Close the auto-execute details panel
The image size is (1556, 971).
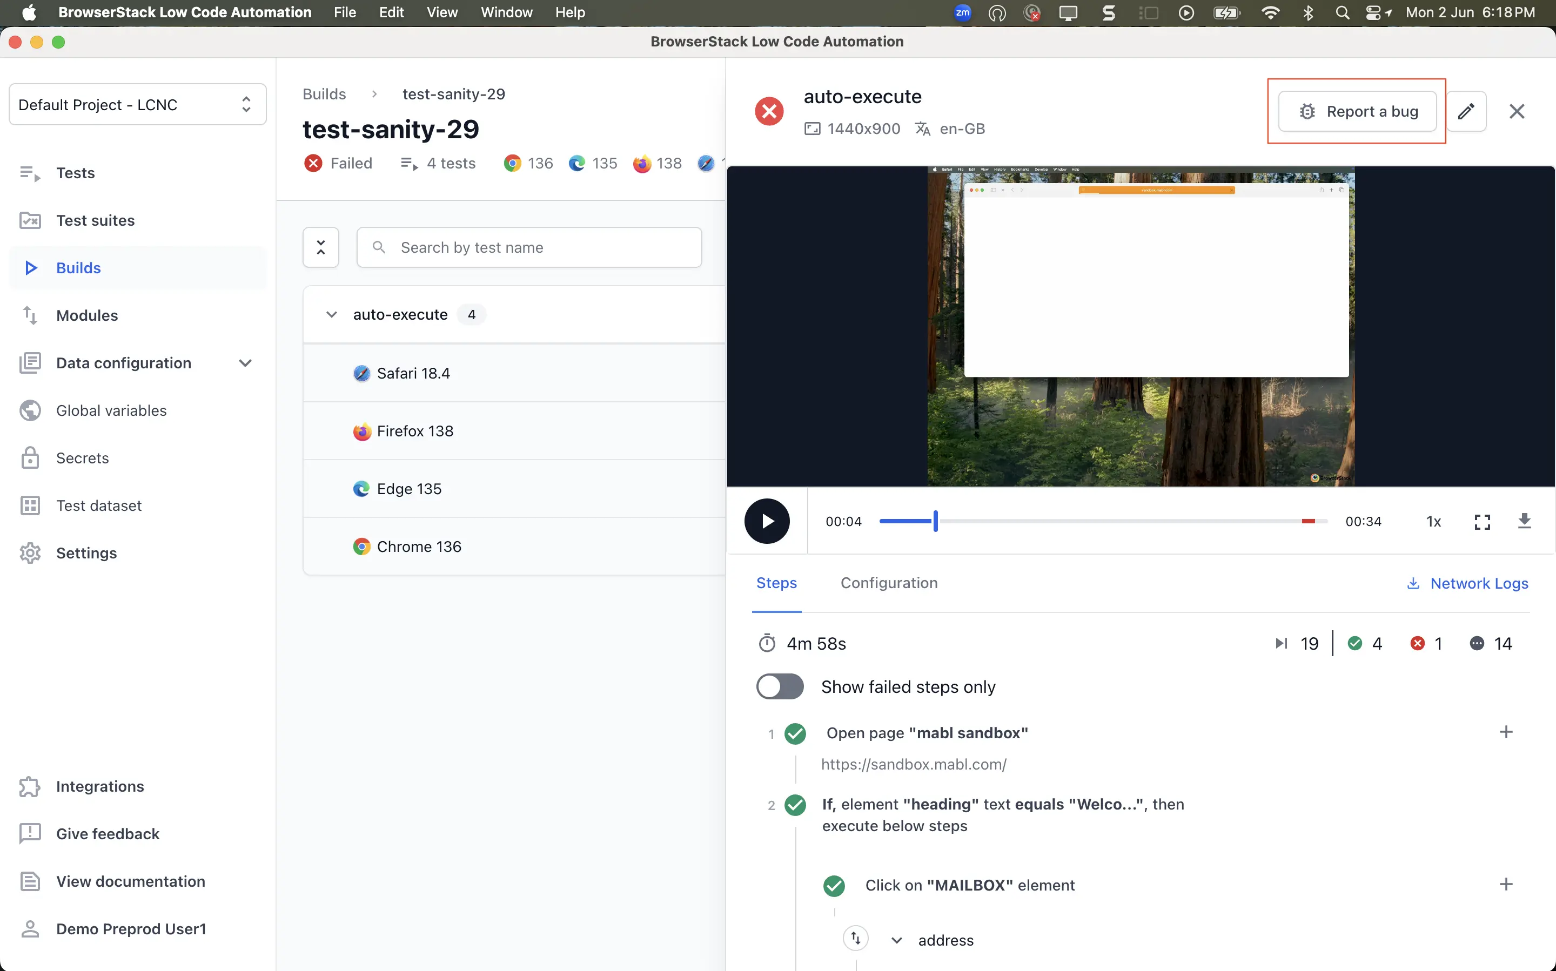tap(1517, 111)
